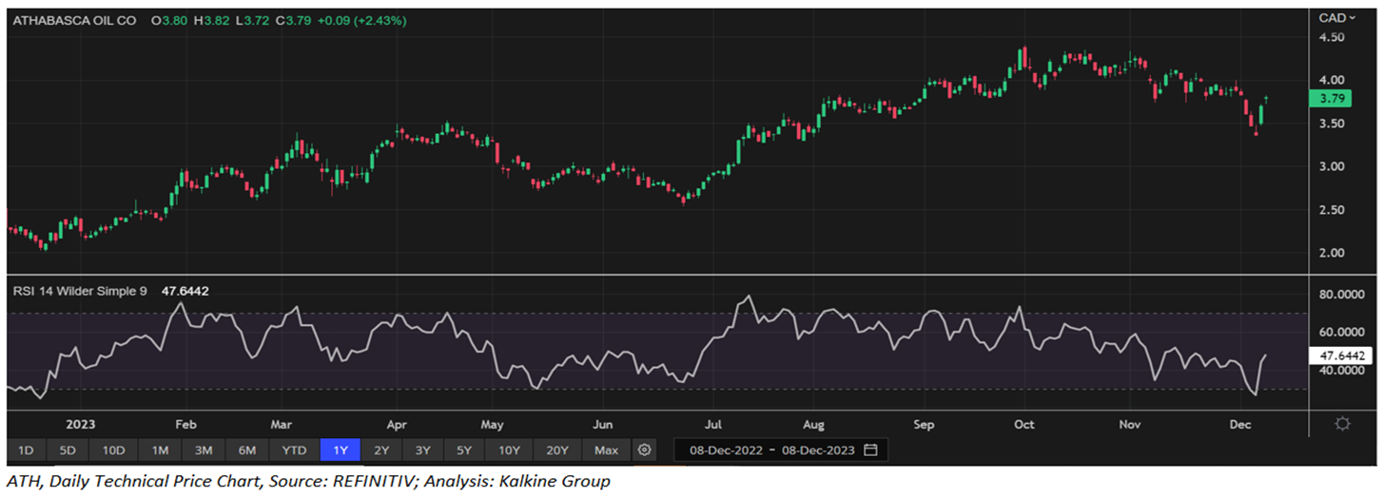The image size is (1383, 497).
Task: Click the Oct month label on time axis
Action: 1026,424
